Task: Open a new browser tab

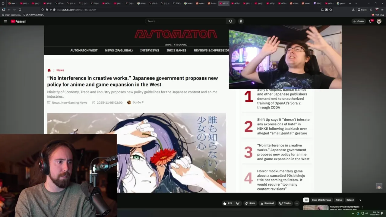Action: pos(350,3)
